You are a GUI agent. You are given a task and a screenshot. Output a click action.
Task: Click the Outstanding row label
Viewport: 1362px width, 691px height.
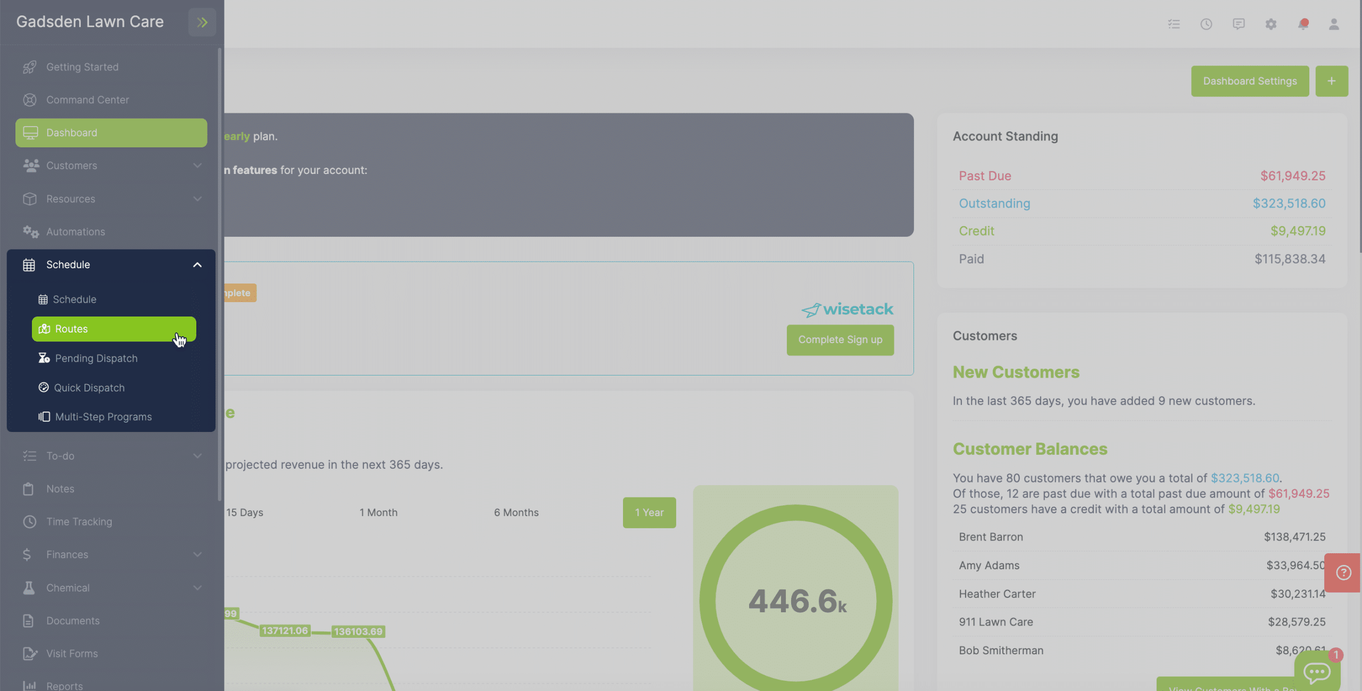[x=994, y=204]
